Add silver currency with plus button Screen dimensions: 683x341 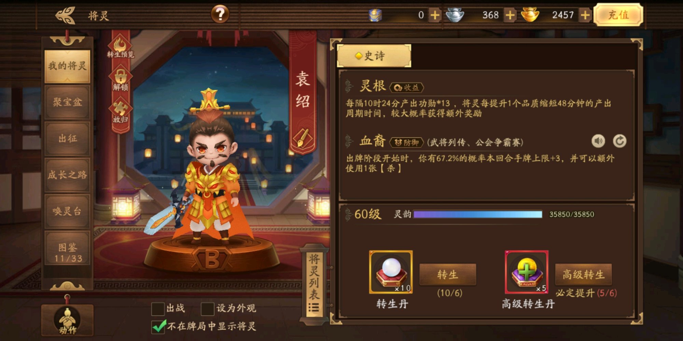click(510, 15)
